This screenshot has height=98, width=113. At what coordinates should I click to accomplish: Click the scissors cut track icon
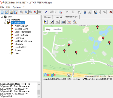(x=85, y=12)
